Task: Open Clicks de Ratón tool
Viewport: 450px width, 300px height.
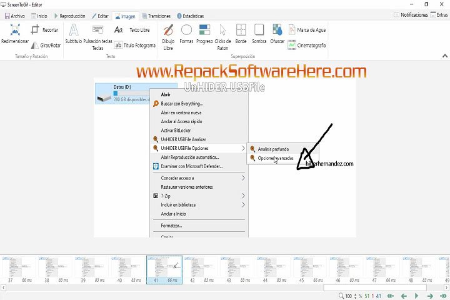Action: point(222,37)
